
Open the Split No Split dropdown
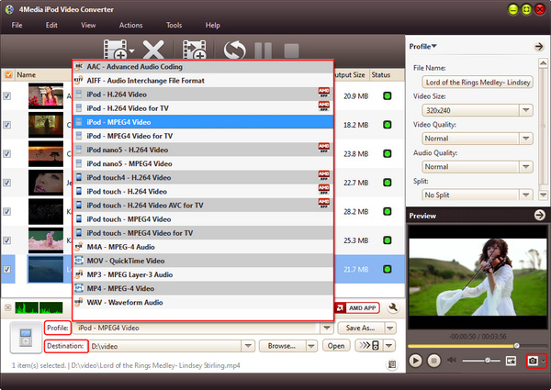pyautogui.click(x=525, y=195)
